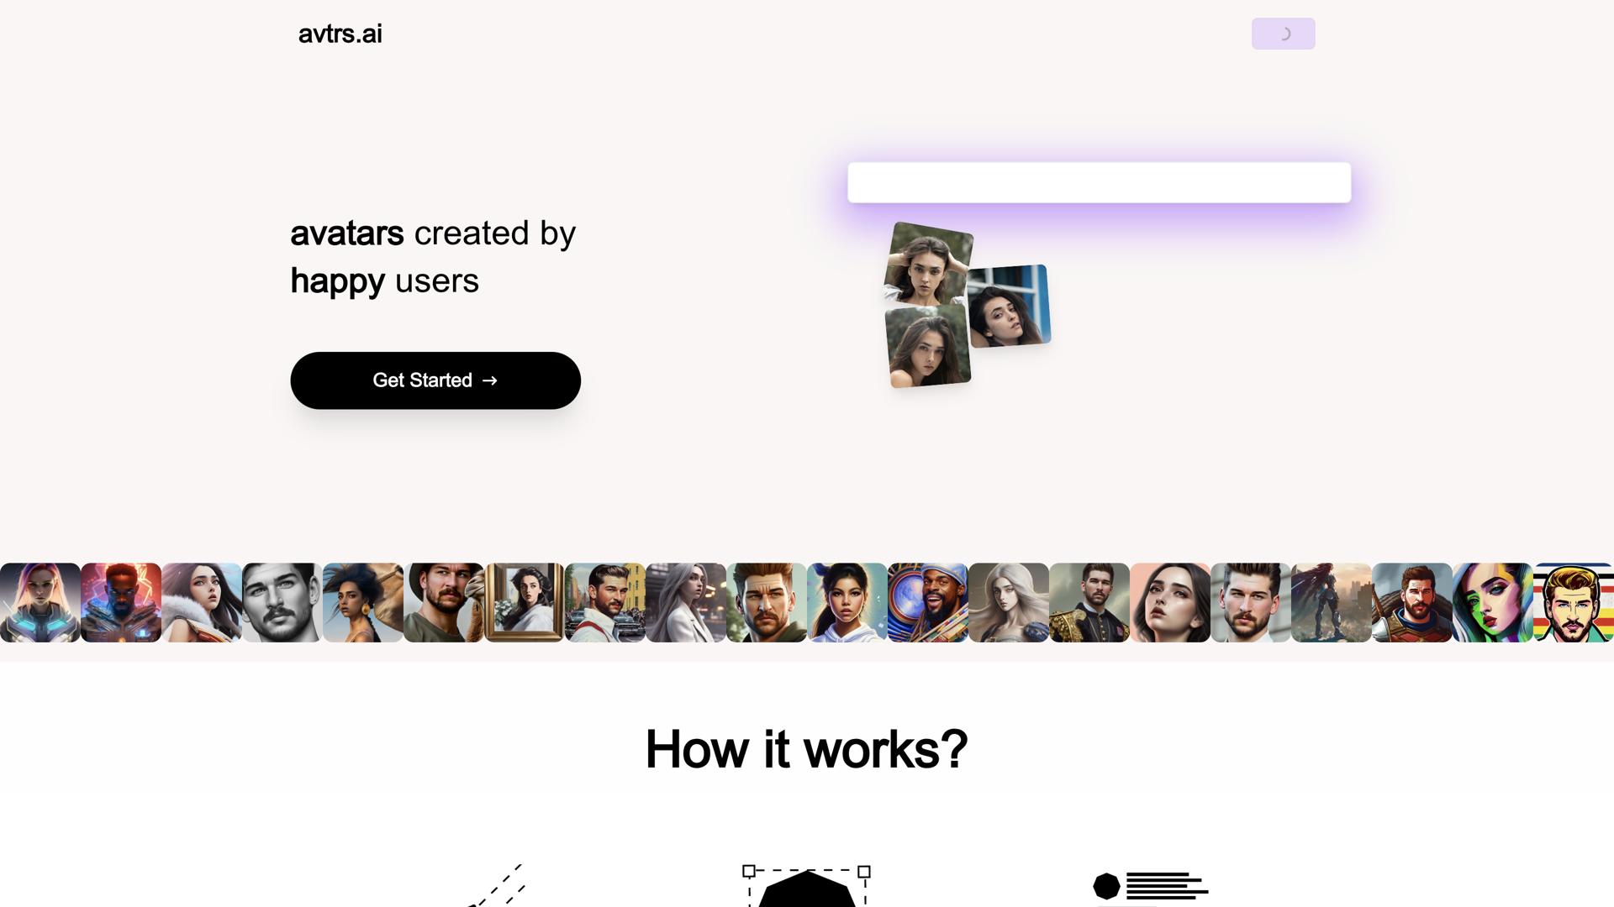Select the bottom woman photo in the collage
This screenshot has height=907, width=1614.
point(928,346)
